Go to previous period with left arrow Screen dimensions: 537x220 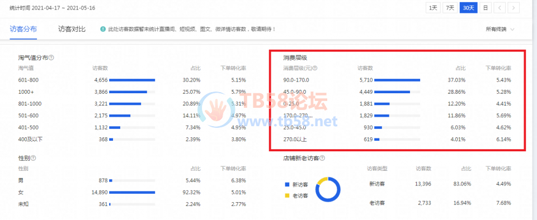coord(500,8)
